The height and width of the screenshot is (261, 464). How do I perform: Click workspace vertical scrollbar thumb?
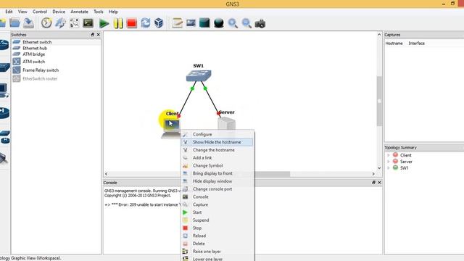[x=379, y=101]
